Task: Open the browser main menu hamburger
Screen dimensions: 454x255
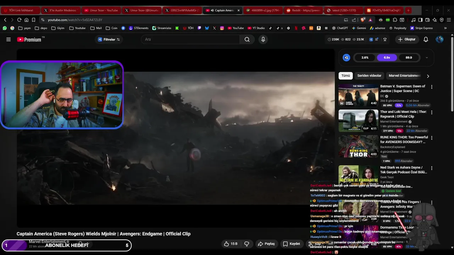Action: point(449,20)
